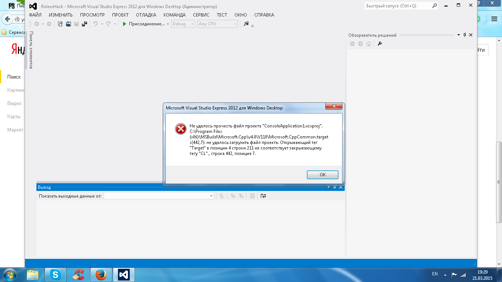Image resolution: width=502 pixels, height=282 pixels.
Task: Open the Debug configuration dropdown
Action: tap(183, 24)
